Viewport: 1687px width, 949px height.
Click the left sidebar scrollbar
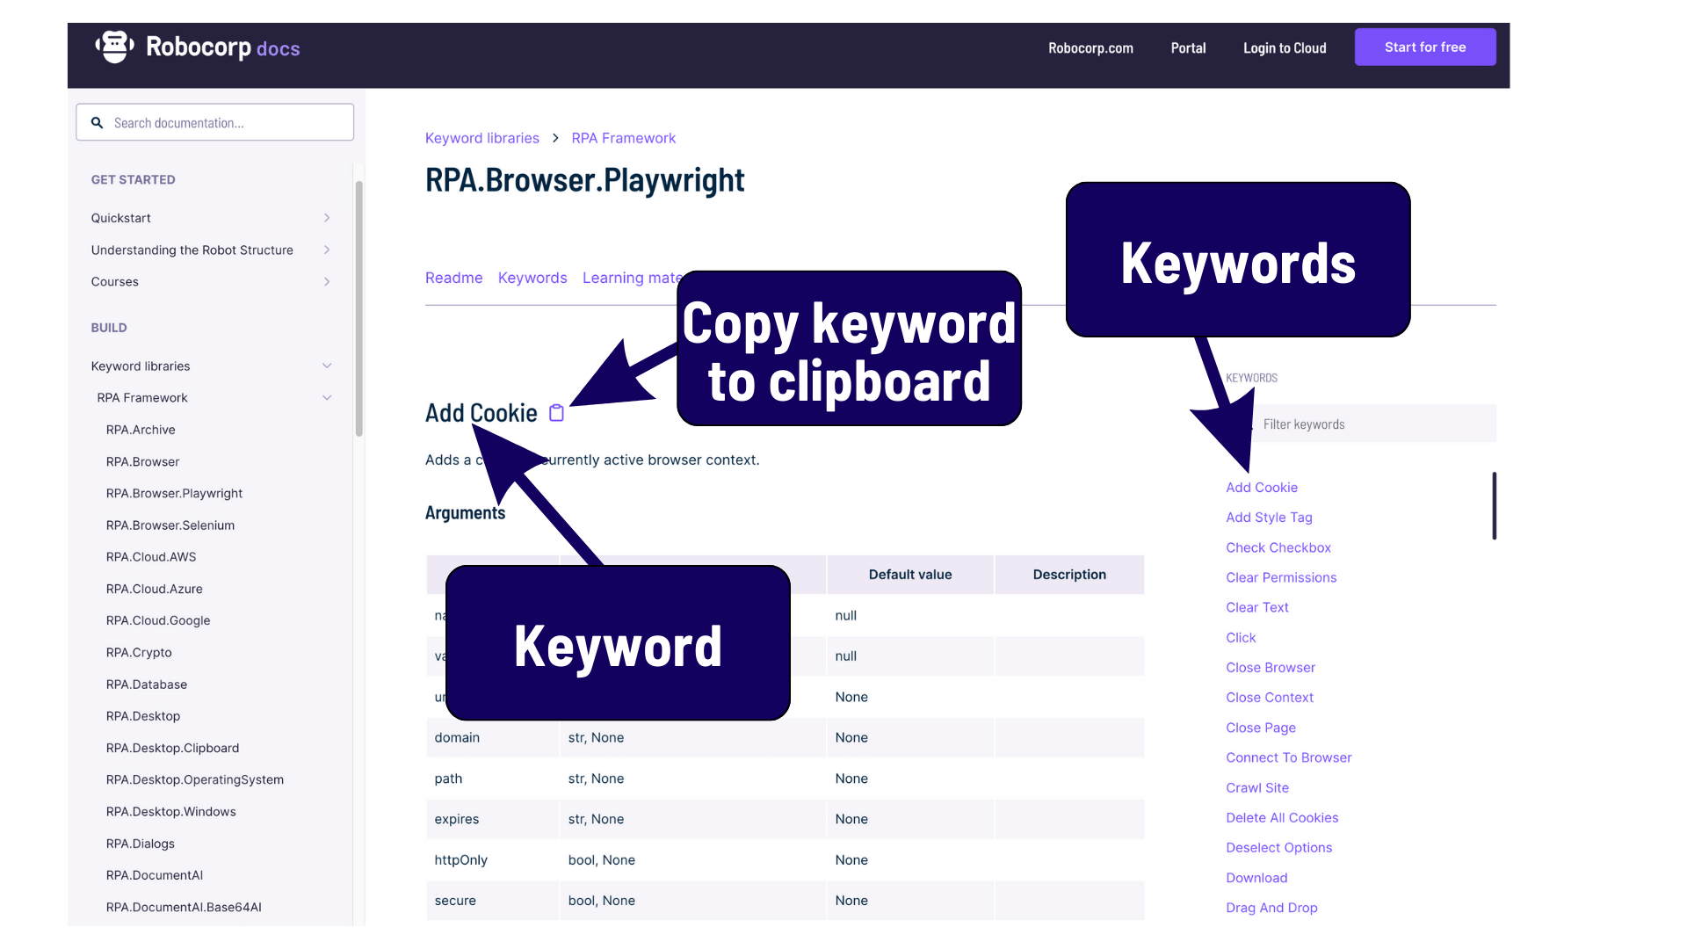point(358,308)
